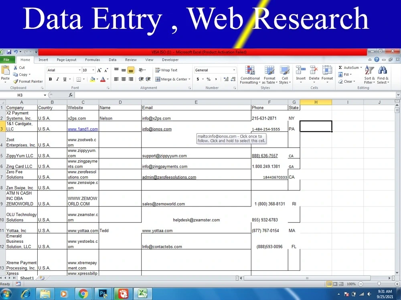The image size is (401, 300).
Task: Toggle Italic formatting
Action: pos(57,79)
